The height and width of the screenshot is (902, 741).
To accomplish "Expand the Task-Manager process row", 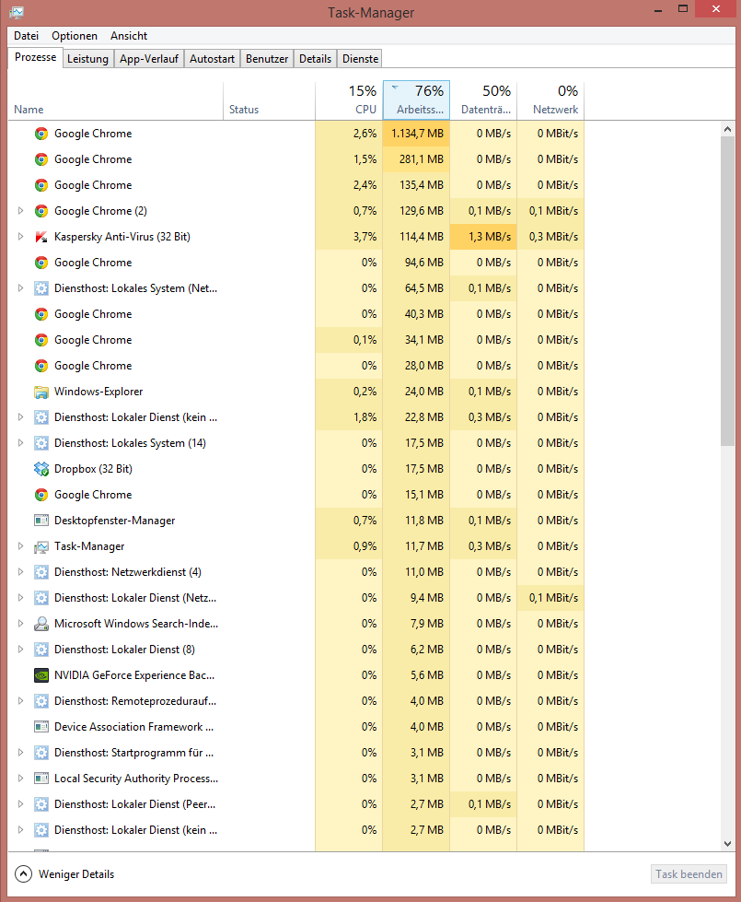I will pos(20,546).
